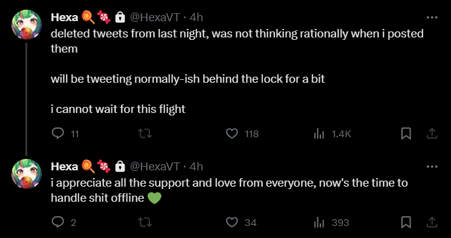Open the second tweet's text body

coord(229,190)
